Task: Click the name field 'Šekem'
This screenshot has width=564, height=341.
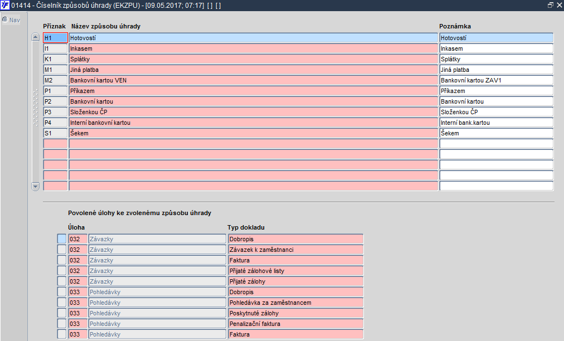Action: 253,133
